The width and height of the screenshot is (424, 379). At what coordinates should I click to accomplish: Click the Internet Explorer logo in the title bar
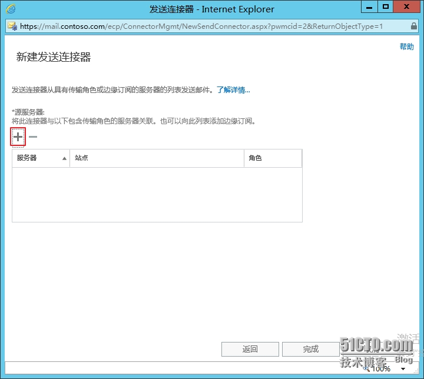[x=11, y=9]
